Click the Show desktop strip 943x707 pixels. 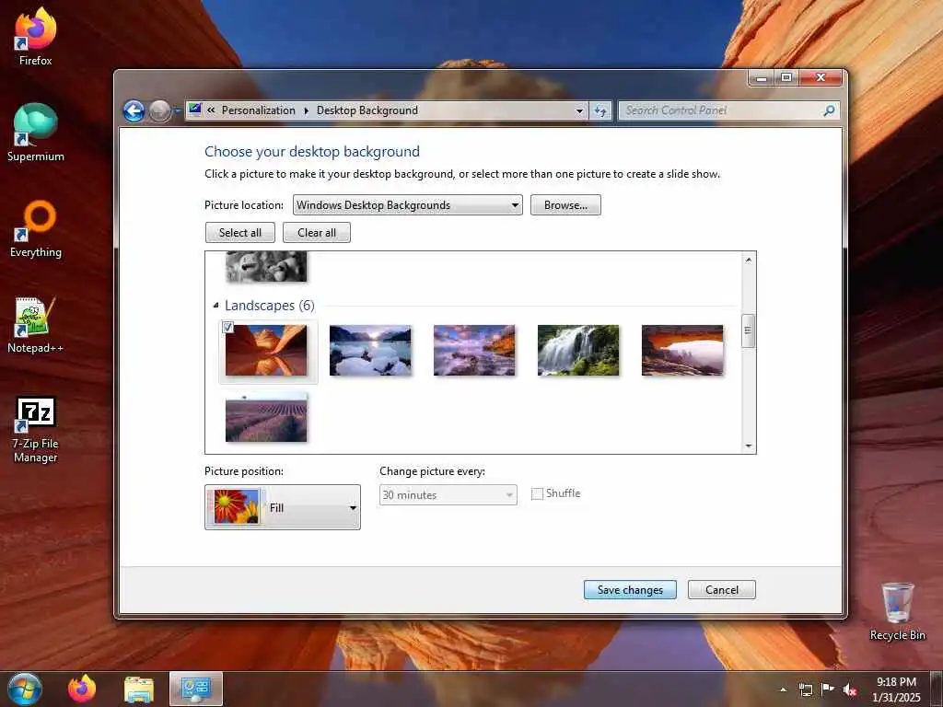click(937, 689)
